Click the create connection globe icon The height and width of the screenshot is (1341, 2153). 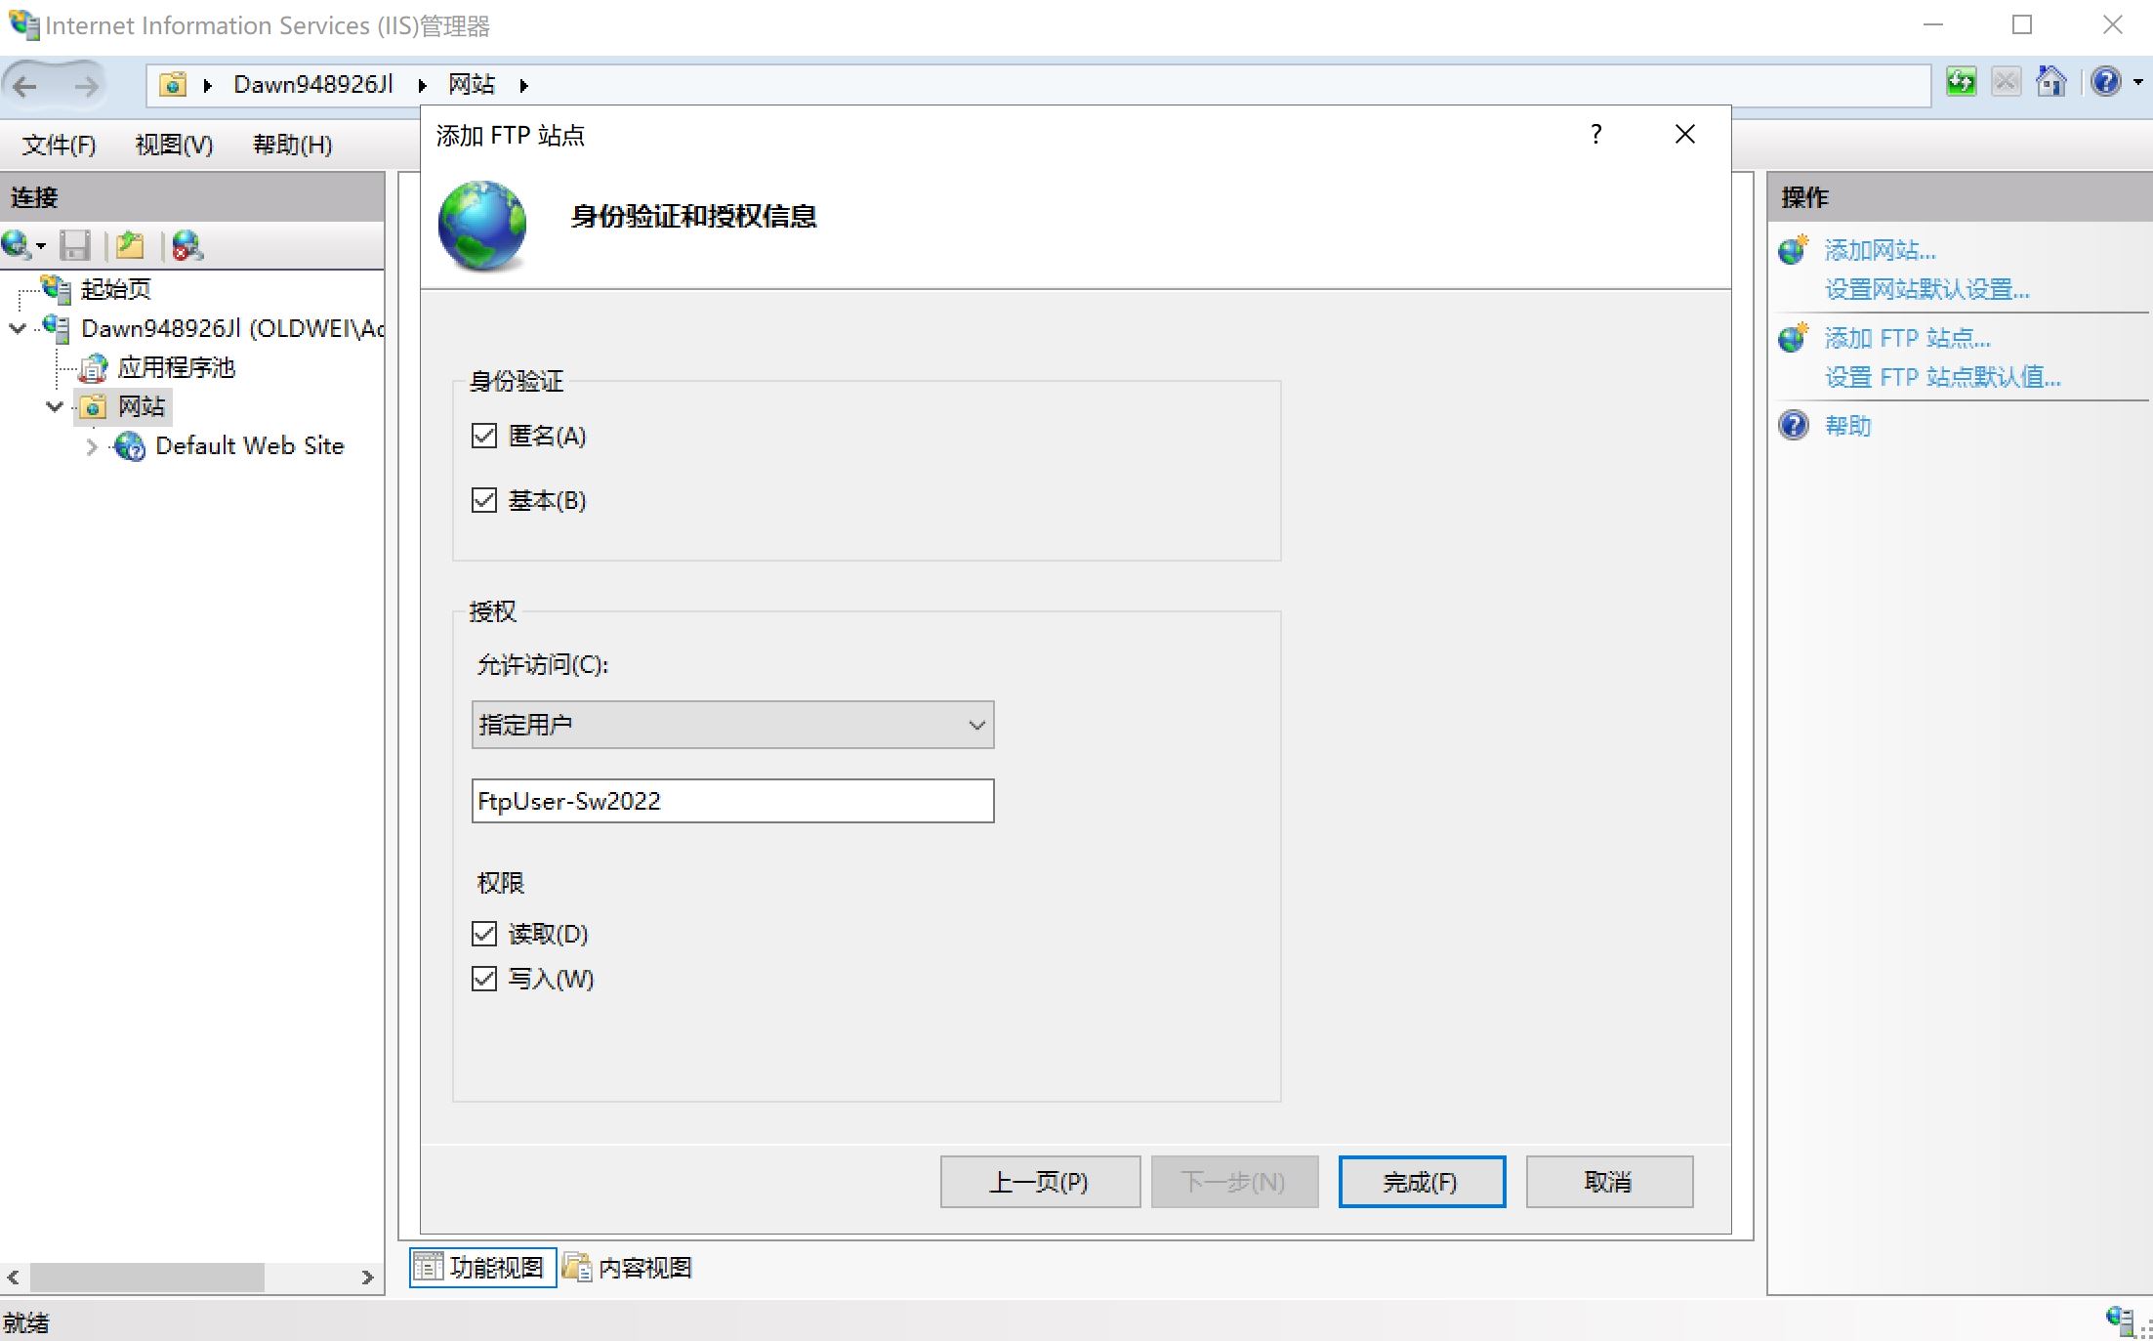[17, 244]
